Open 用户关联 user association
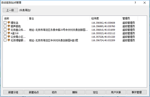 pyautogui.click(x=116, y=92)
